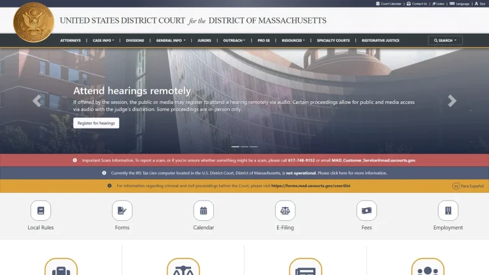Click the briefcase icon card at bottom
This screenshot has width=489, height=275.
tap(61, 267)
